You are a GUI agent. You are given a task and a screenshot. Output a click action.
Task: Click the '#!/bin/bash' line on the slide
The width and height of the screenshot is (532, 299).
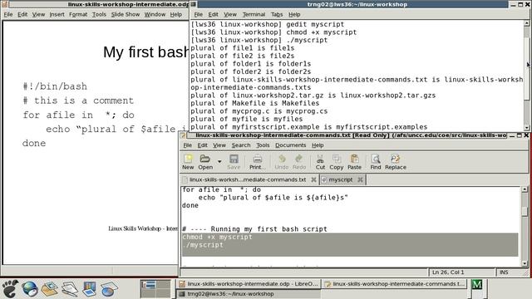(x=55, y=86)
